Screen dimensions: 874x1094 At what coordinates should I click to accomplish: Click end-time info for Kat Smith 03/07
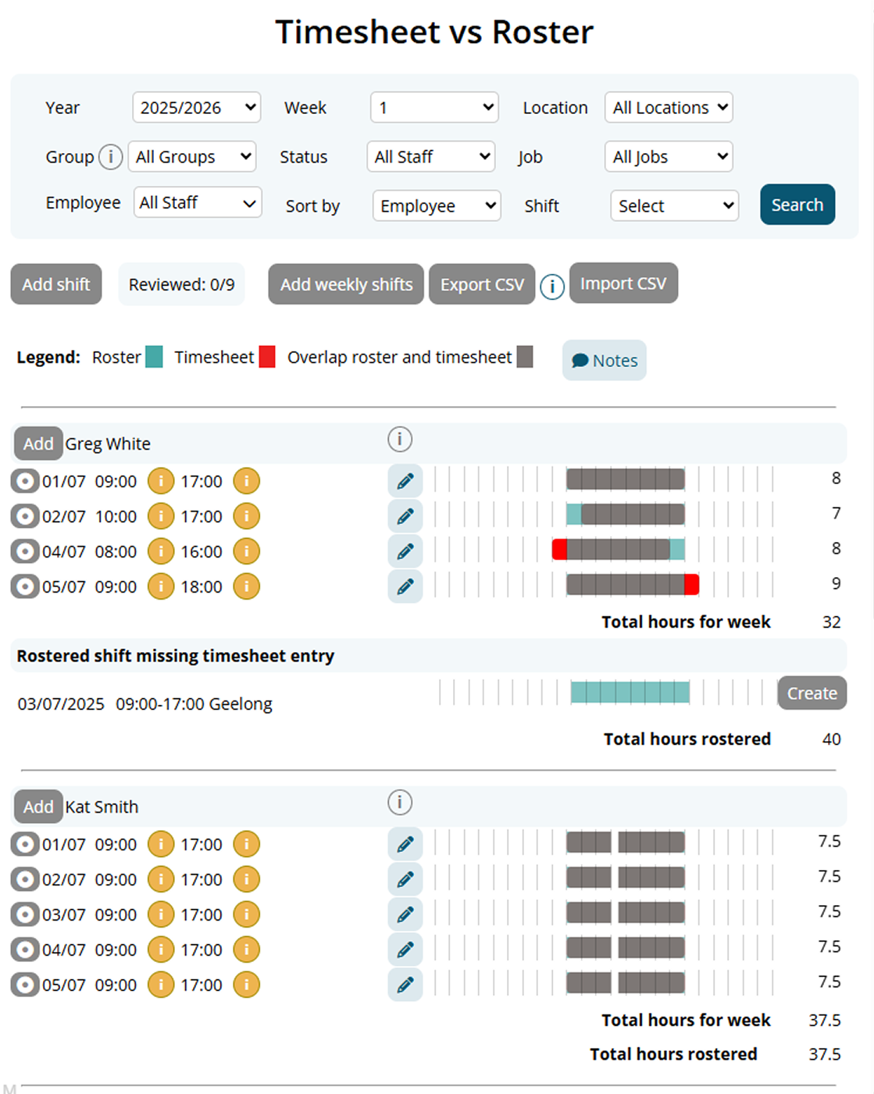pyautogui.click(x=246, y=914)
